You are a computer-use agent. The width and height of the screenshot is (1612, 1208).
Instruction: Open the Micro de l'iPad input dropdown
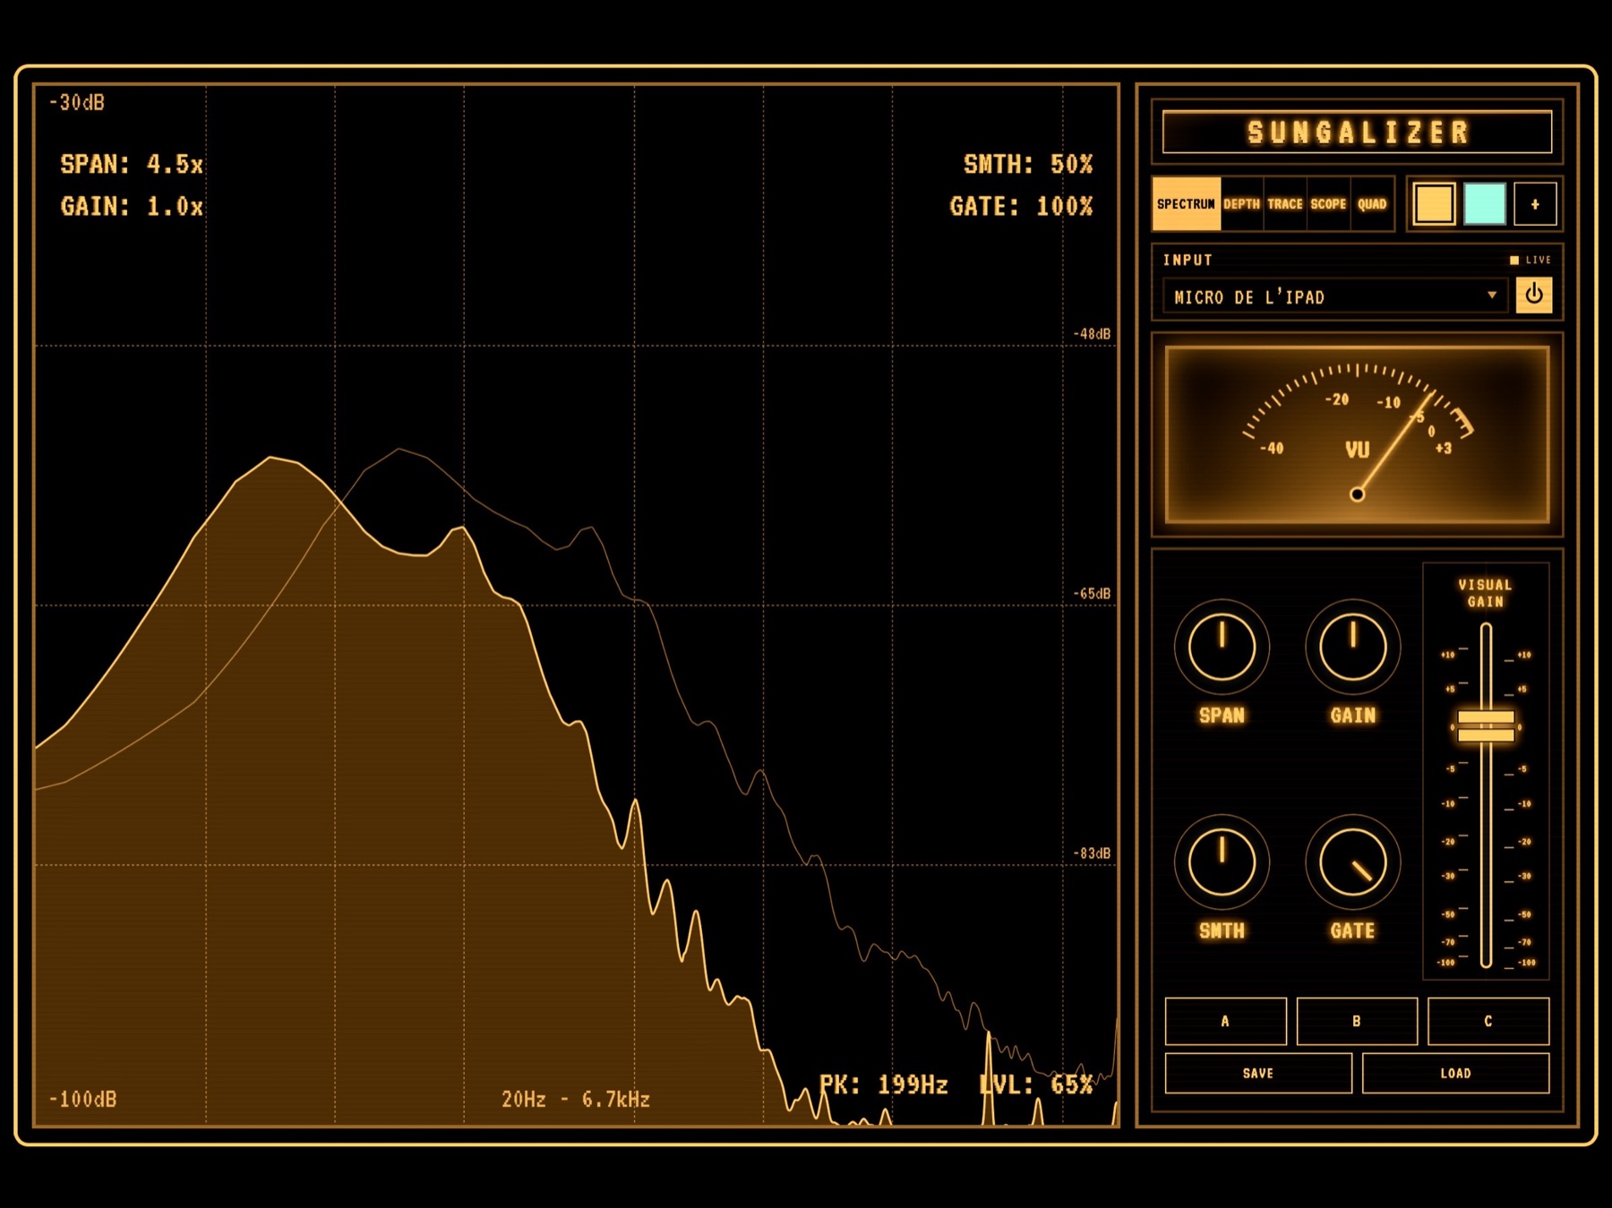[1334, 296]
